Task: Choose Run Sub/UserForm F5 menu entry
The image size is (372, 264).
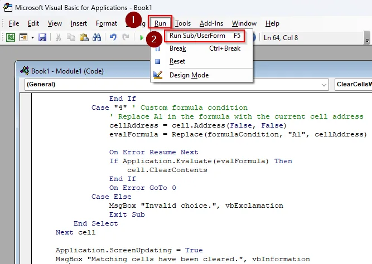Action: tap(205, 36)
